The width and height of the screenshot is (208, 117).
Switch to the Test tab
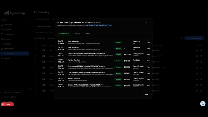point(87,34)
